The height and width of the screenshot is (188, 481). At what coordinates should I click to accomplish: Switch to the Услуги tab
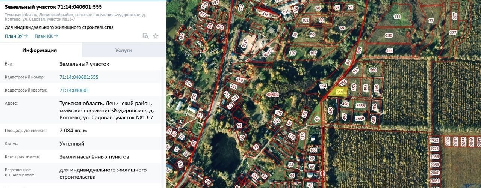pos(124,50)
